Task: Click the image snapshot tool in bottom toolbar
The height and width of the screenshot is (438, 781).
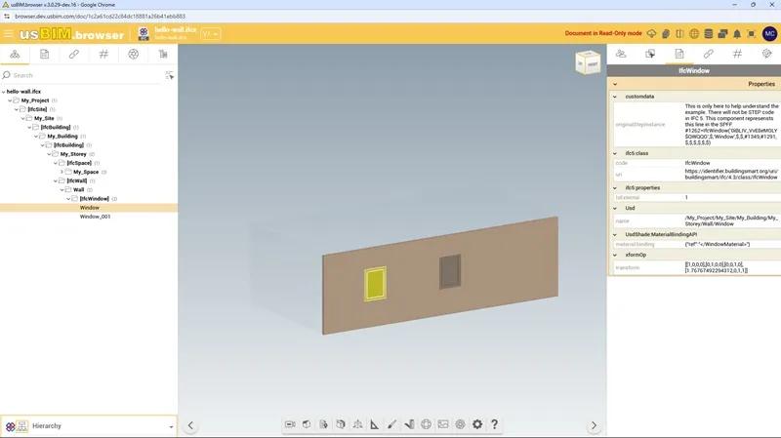Action: (x=443, y=424)
